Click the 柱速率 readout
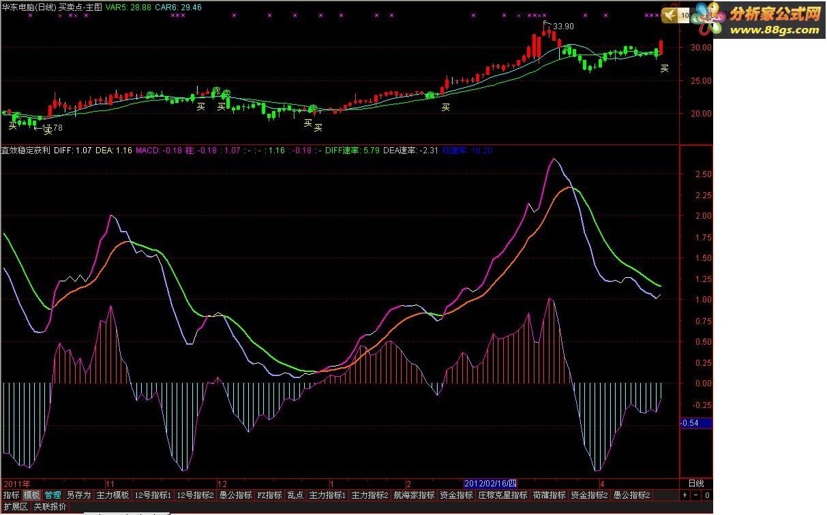Screen dimensions: 827x515 click(x=467, y=150)
